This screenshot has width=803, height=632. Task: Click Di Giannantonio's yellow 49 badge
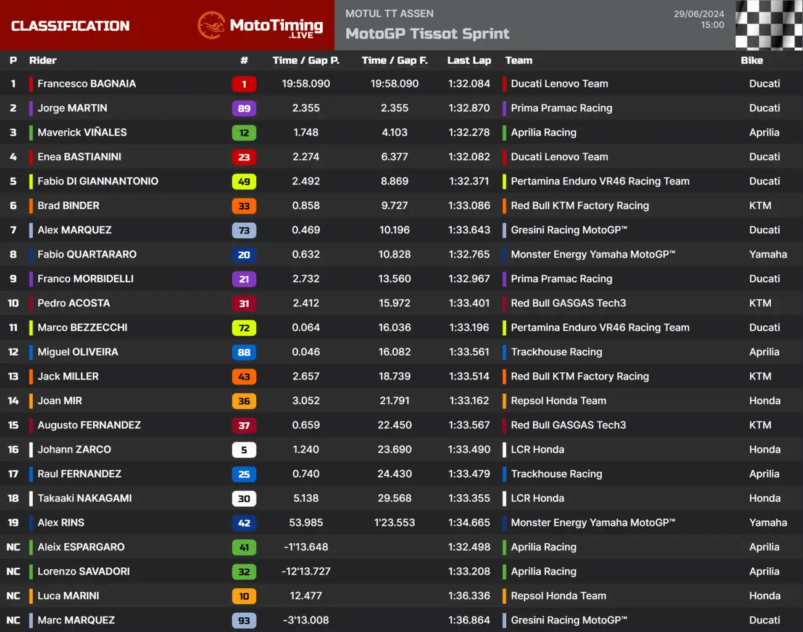pyautogui.click(x=244, y=181)
